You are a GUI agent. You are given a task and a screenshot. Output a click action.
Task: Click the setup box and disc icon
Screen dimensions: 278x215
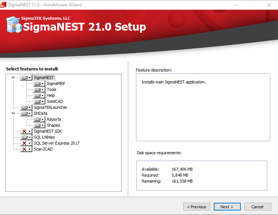[14, 25]
